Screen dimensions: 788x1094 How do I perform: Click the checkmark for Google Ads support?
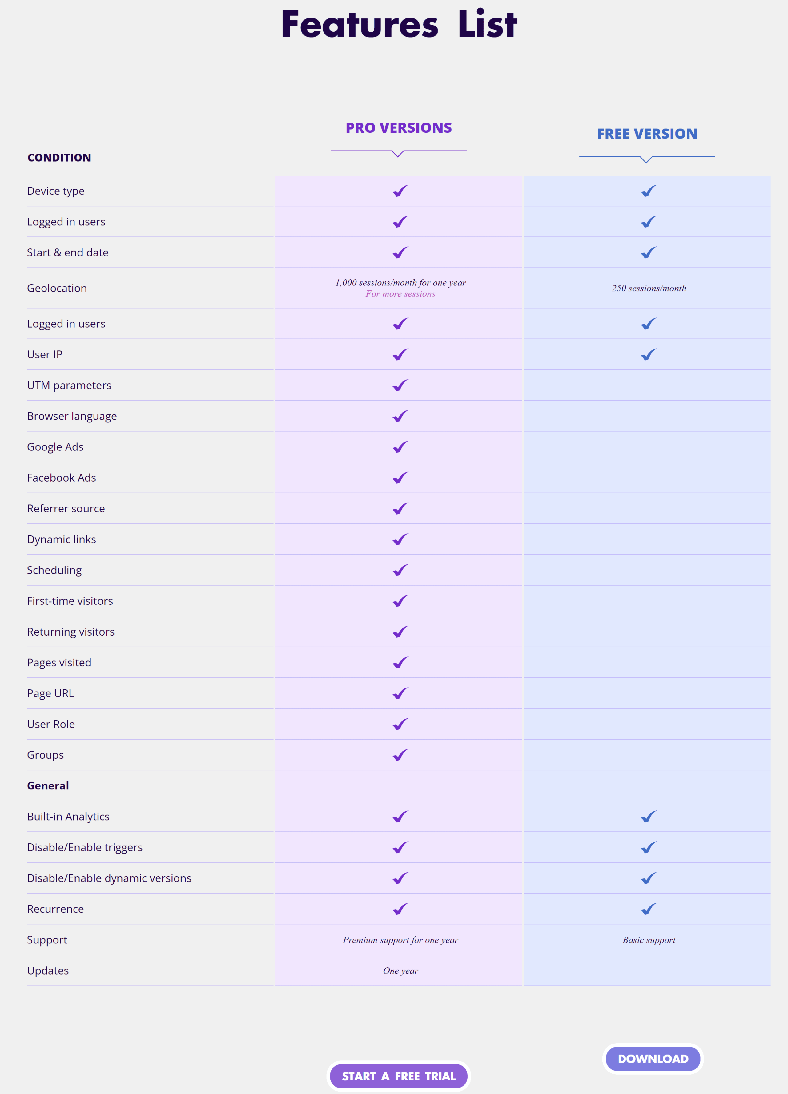pyautogui.click(x=399, y=447)
